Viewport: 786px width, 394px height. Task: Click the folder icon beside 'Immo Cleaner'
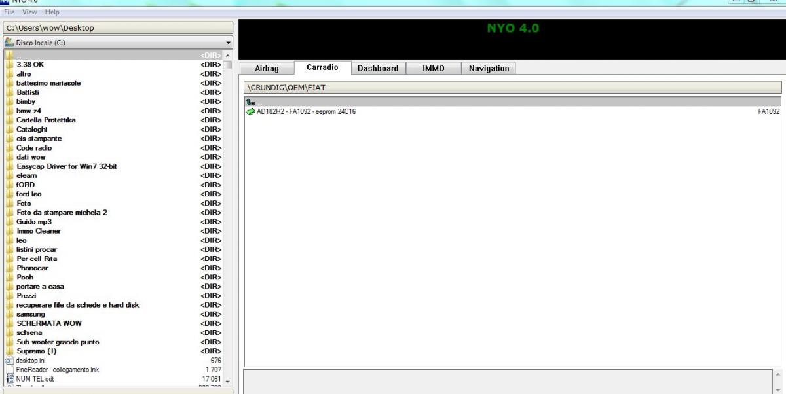pyautogui.click(x=10, y=231)
